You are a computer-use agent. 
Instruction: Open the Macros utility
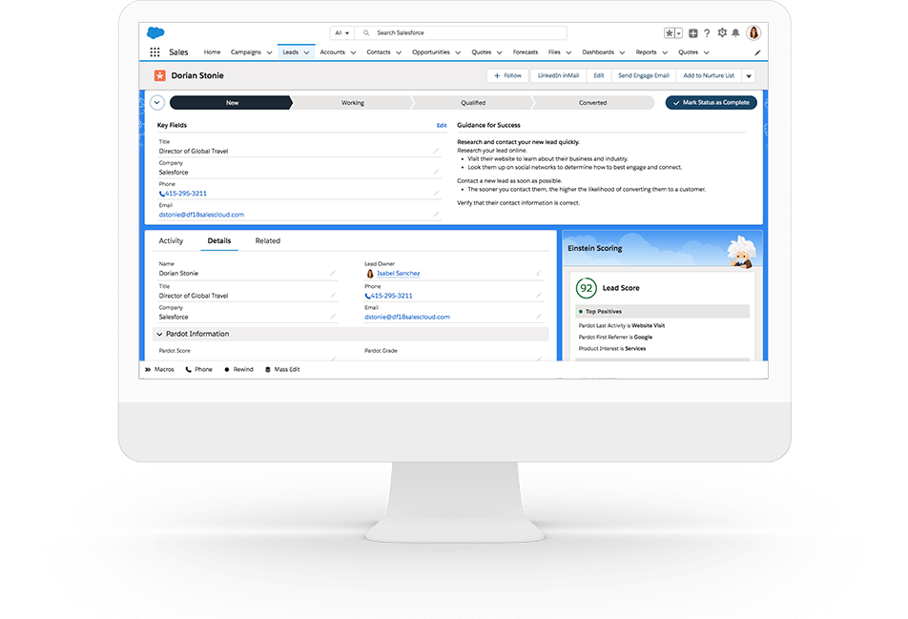click(159, 369)
